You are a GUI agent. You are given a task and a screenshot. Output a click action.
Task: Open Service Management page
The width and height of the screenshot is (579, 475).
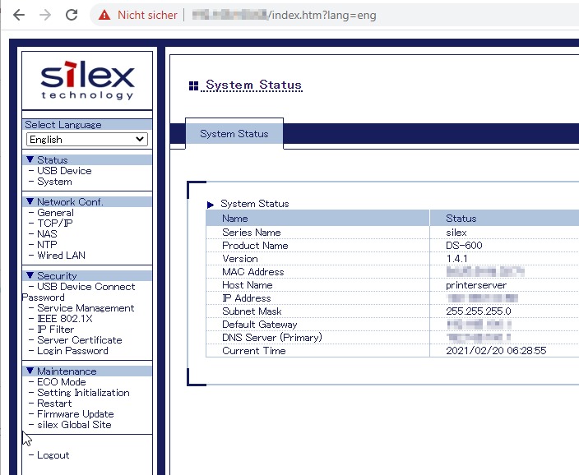click(x=86, y=308)
